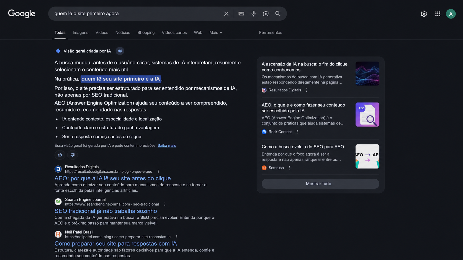Open 'AEO: o que é e como fazer' card
The image size is (463, 260).
coord(303,108)
